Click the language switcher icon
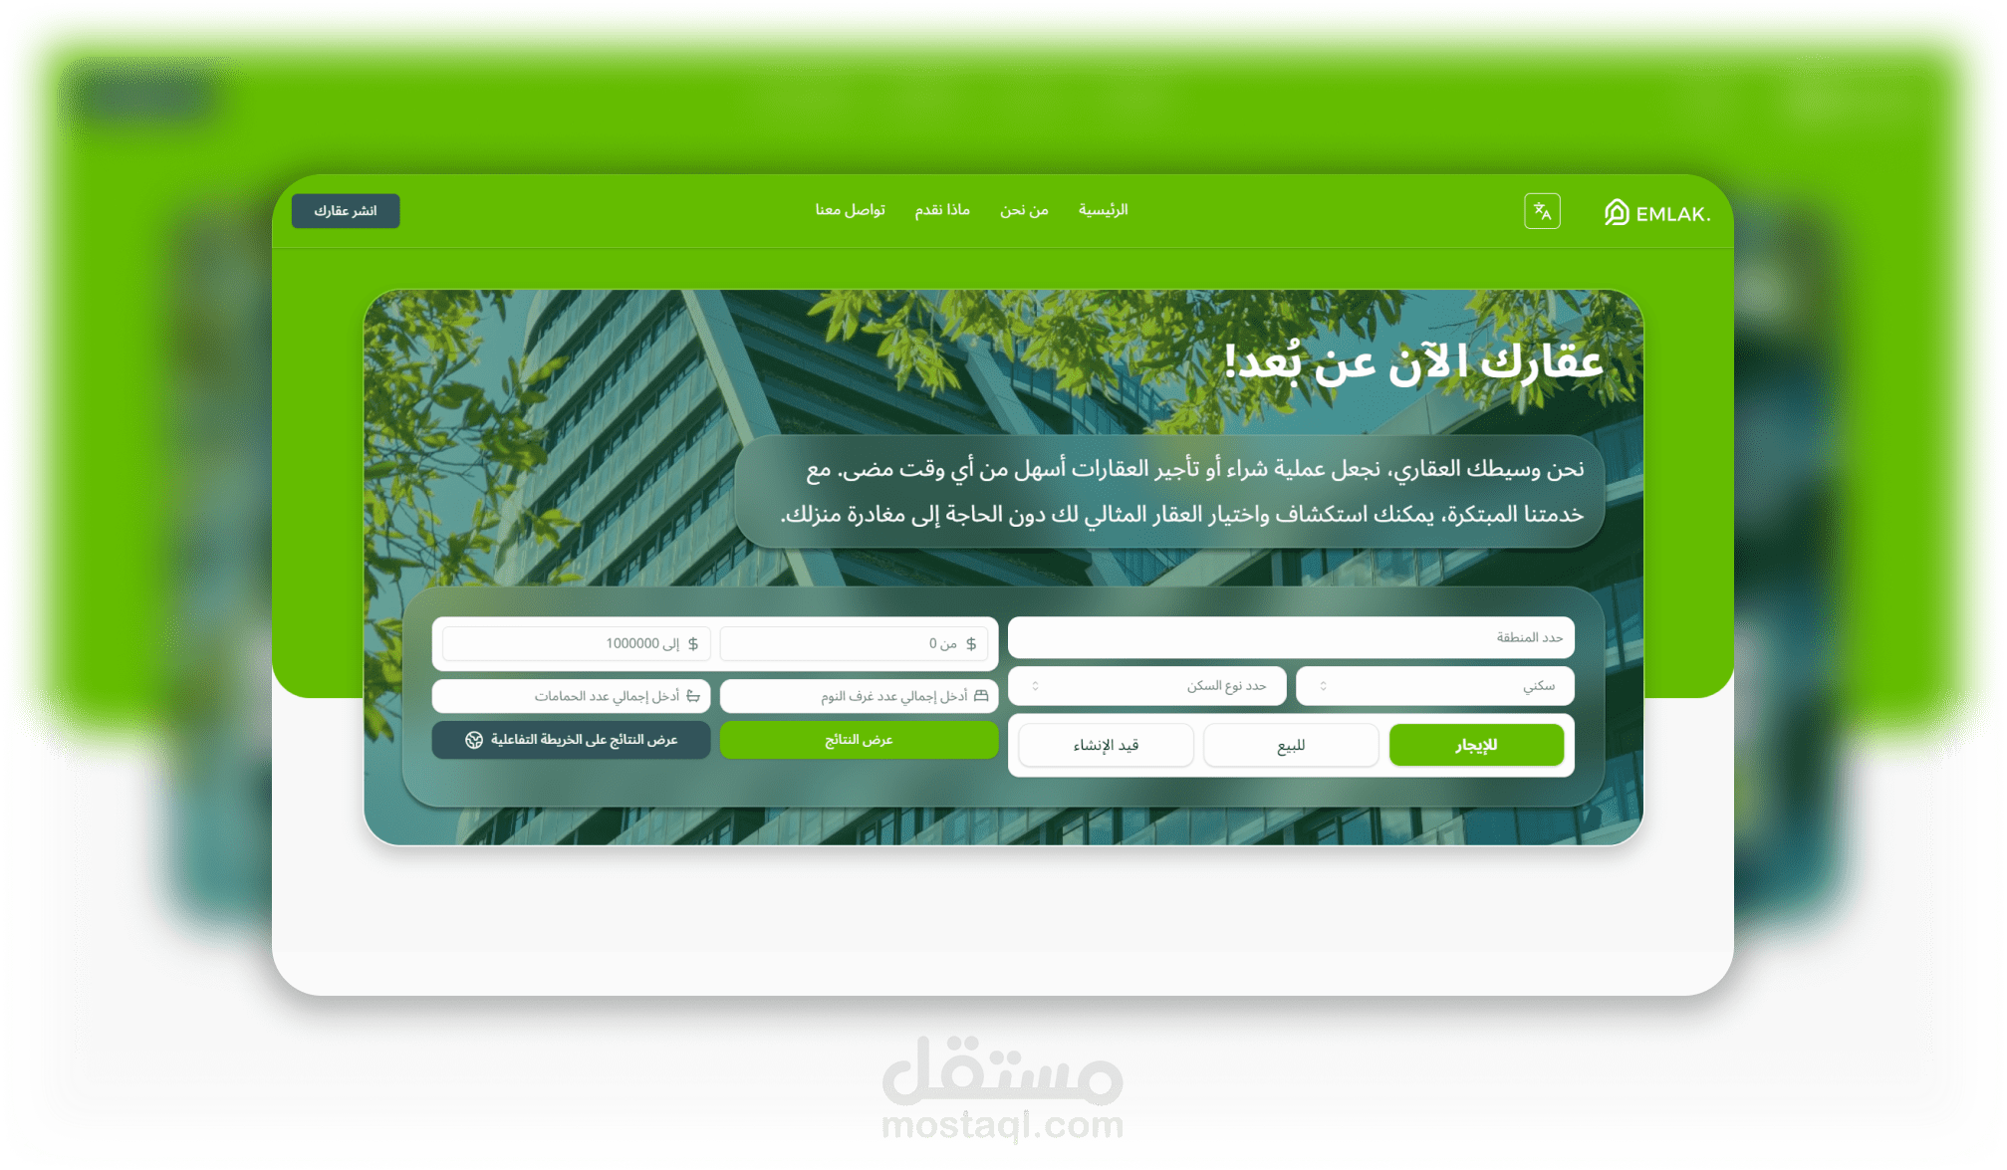The image size is (2007, 1170). tap(1543, 210)
